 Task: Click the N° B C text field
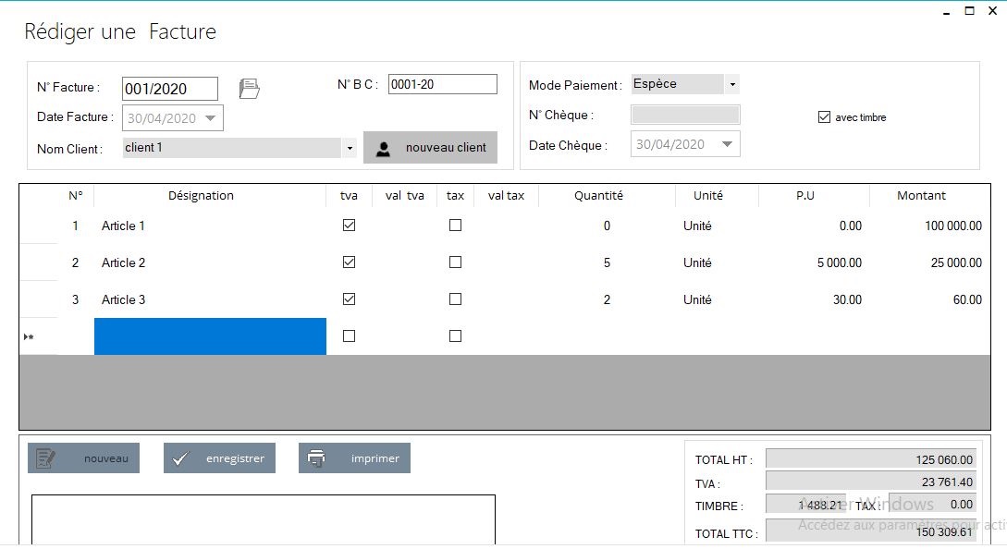(x=442, y=84)
